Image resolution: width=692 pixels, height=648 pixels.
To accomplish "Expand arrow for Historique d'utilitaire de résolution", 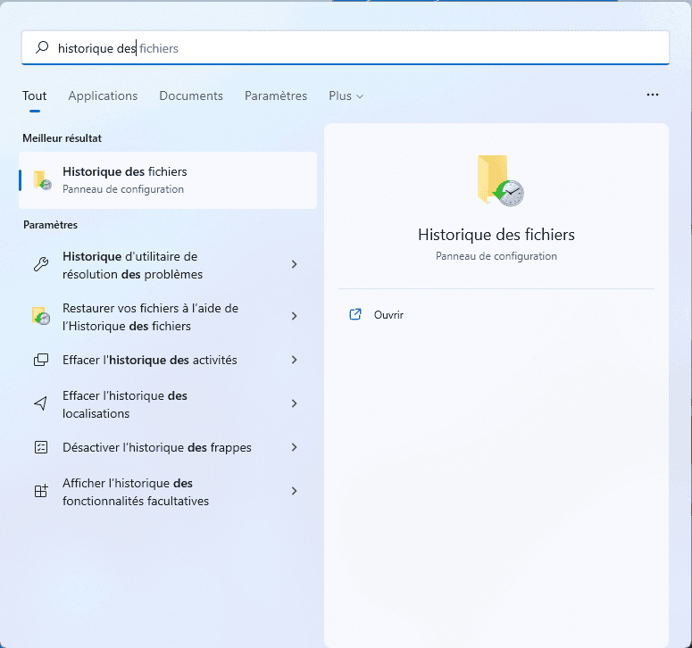I will pos(295,265).
